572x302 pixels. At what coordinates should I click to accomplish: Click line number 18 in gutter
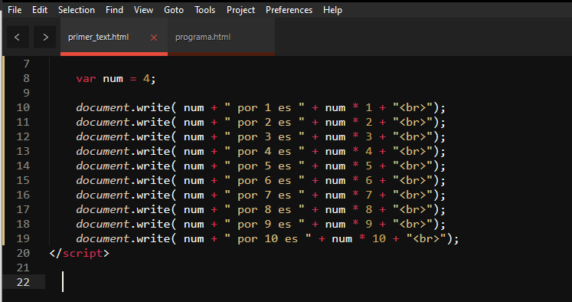tap(23, 225)
